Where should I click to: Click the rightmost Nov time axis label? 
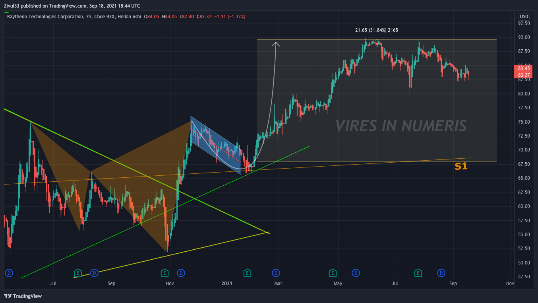pos(510,284)
